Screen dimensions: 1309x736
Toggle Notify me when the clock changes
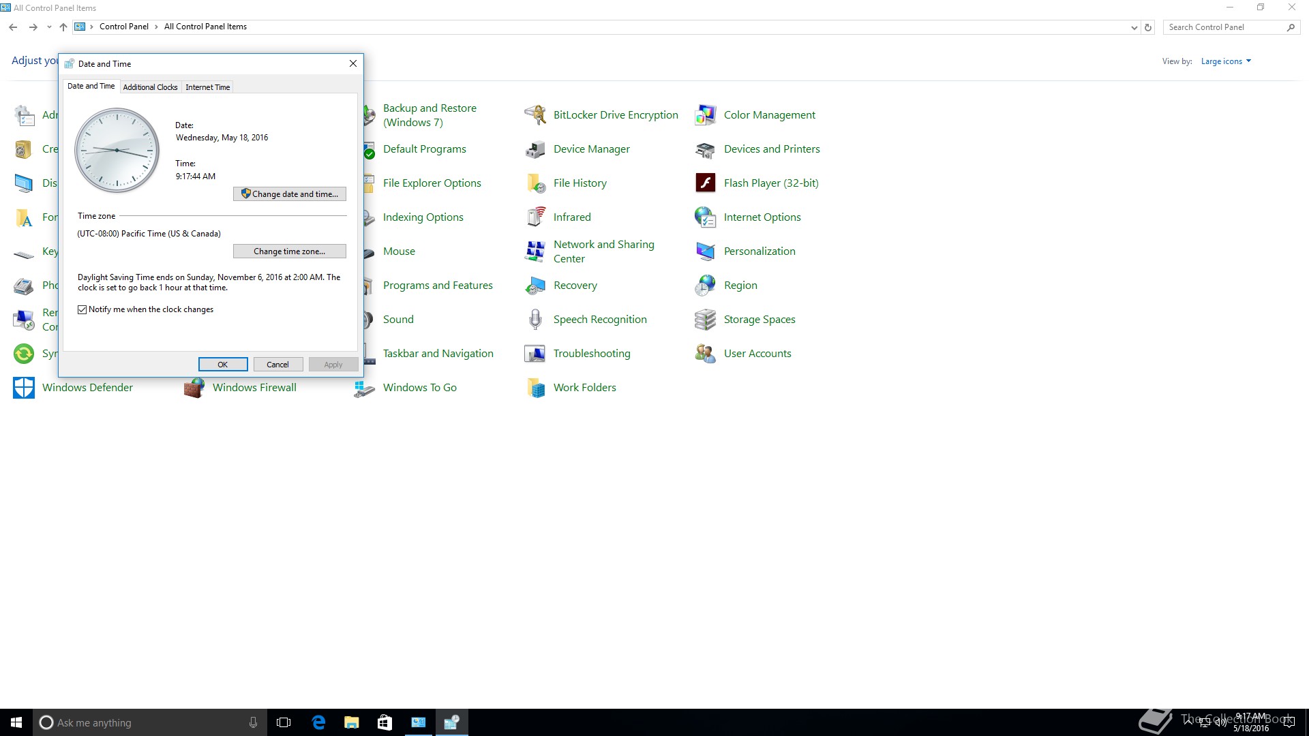pyautogui.click(x=82, y=309)
